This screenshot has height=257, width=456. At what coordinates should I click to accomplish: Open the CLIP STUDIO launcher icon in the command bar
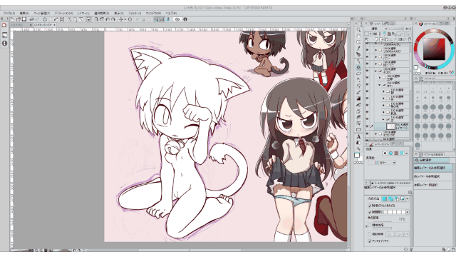point(177,19)
